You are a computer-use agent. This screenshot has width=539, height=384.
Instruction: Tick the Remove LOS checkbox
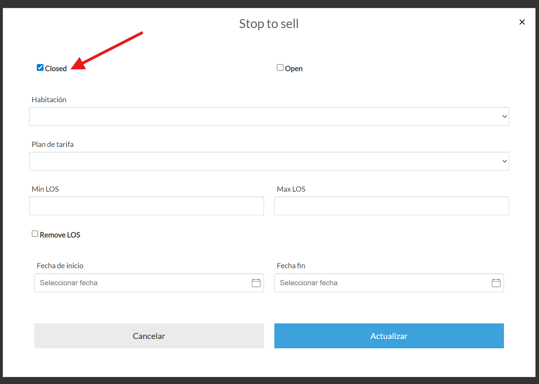click(35, 234)
